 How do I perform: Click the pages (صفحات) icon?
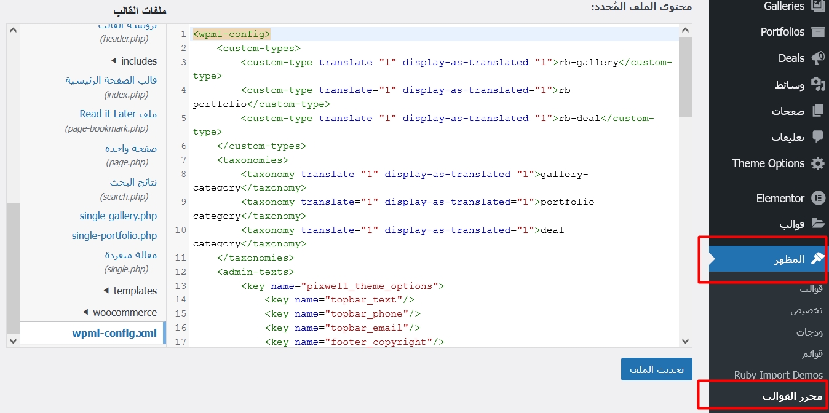(x=817, y=111)
